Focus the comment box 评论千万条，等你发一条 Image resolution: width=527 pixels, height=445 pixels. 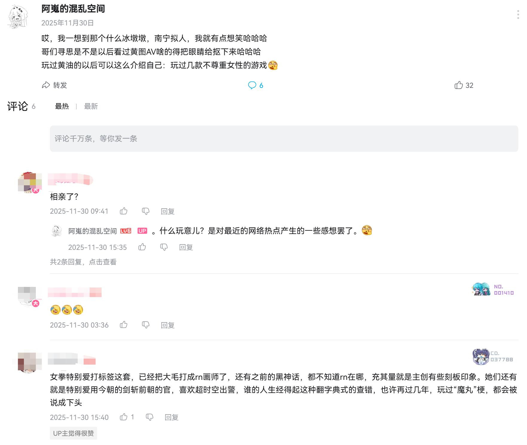pos(284,139)
